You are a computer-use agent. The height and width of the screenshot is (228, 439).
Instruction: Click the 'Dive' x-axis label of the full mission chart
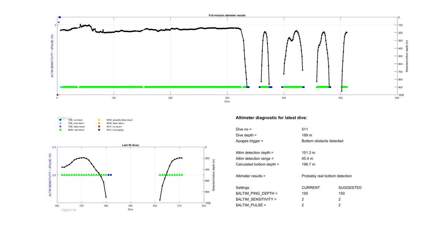click(x=227, y=101)
